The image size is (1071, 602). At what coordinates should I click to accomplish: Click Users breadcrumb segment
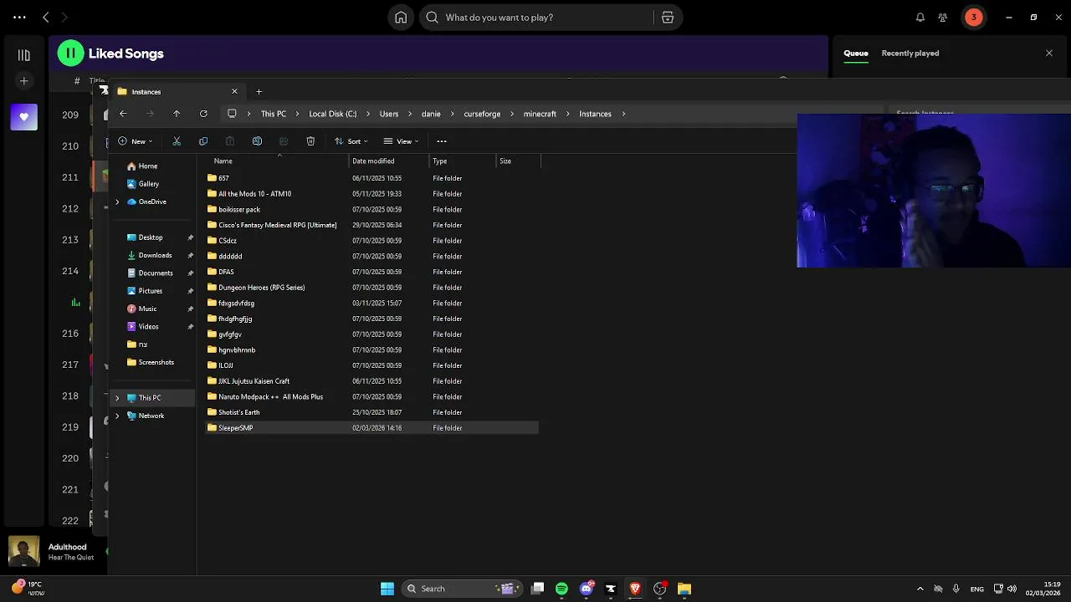389,114
